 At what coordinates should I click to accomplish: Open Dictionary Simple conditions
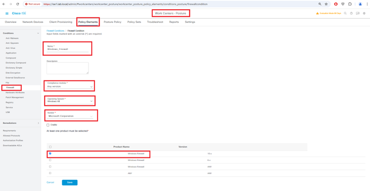14,68
